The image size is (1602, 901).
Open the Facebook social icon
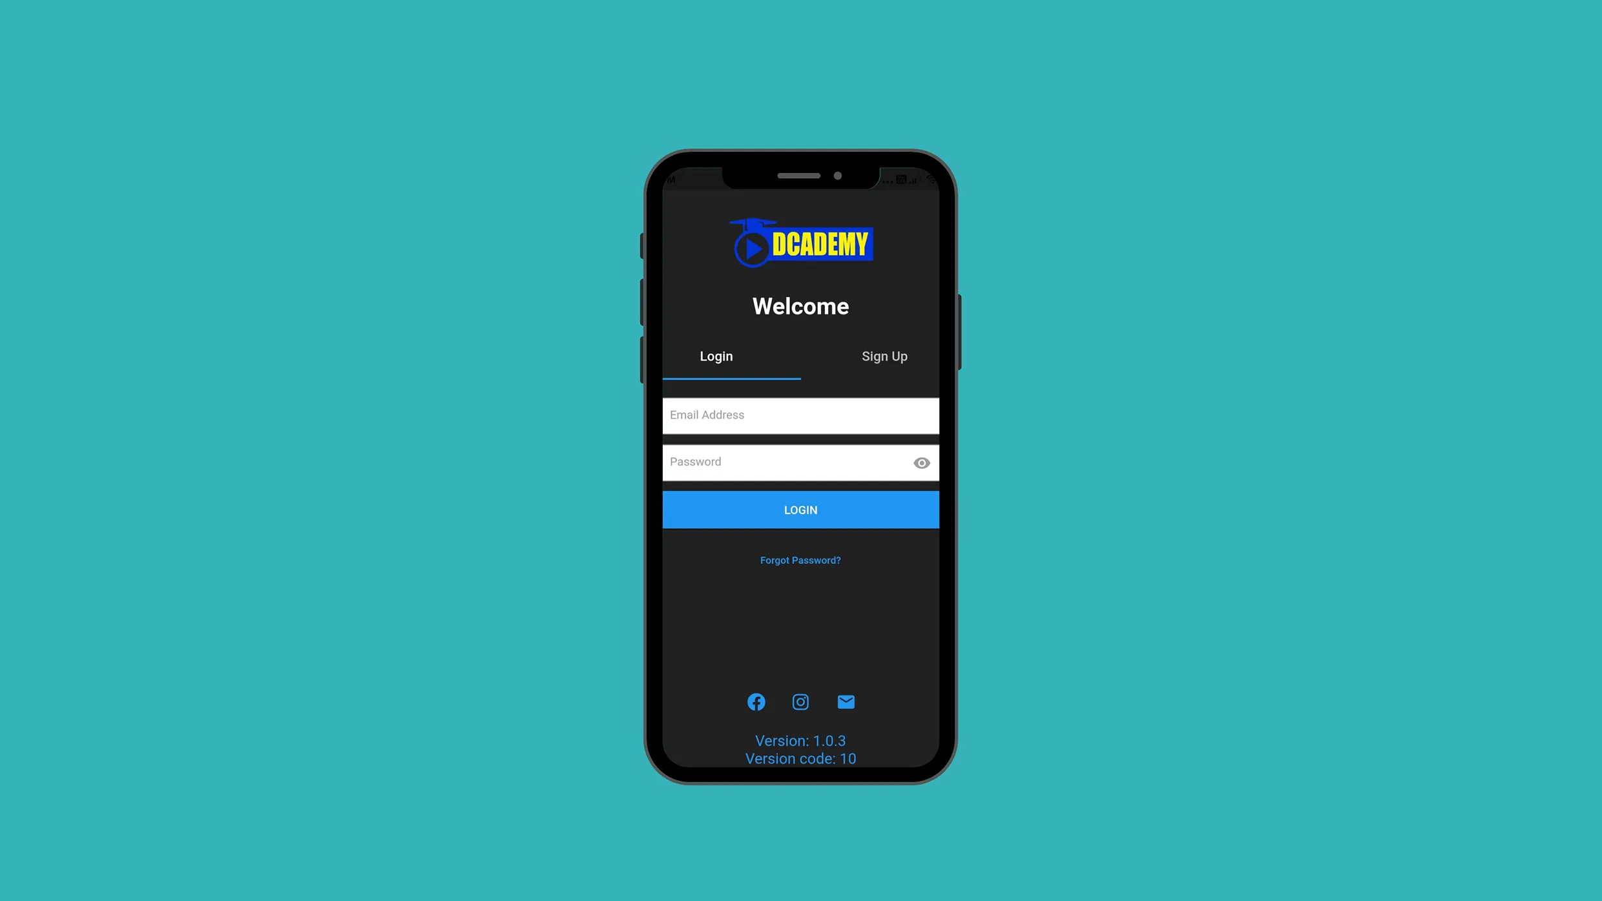756,702
